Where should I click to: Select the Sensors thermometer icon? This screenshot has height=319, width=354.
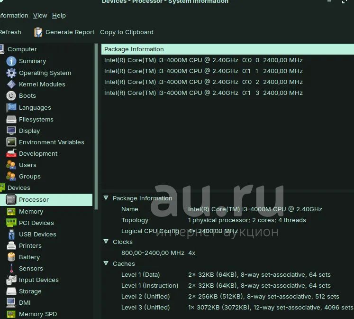pyautogui.click(x=11, y=268)
